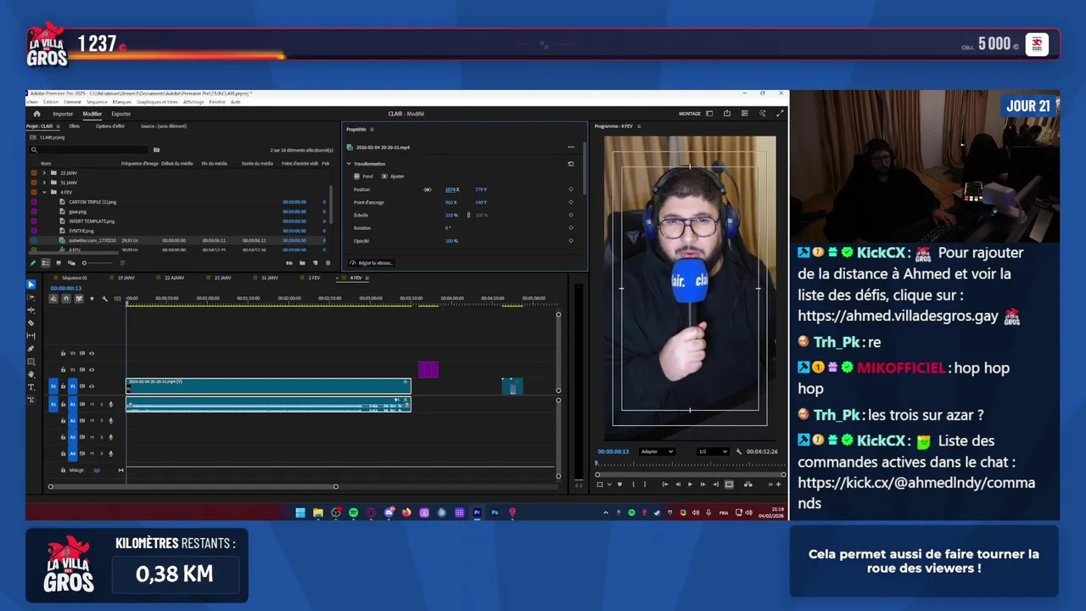
Task: Click the Photoshop taskbar icon
Action: 495,513
